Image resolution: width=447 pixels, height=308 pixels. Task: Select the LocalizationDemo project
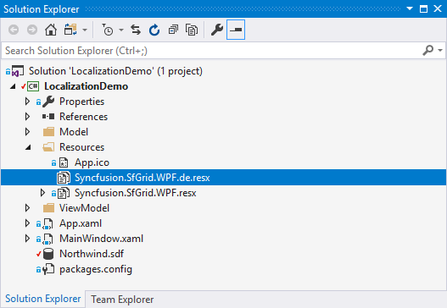click(87, 86)
